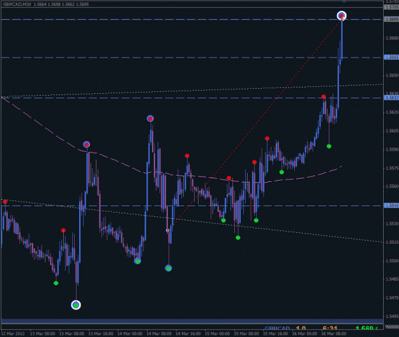Click 1.5590 on the price axis

point(392,149)
